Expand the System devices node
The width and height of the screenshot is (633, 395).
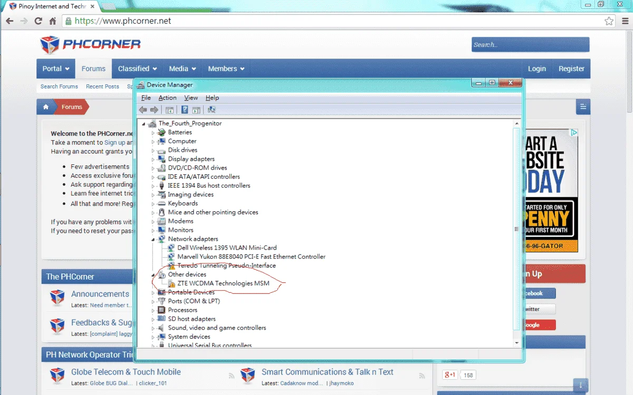154,337
